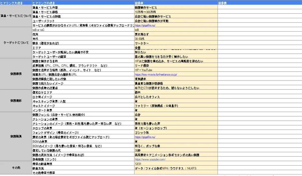Select the フォントデザイン（希望のイメージ） cell

click(x=83, y=133)
